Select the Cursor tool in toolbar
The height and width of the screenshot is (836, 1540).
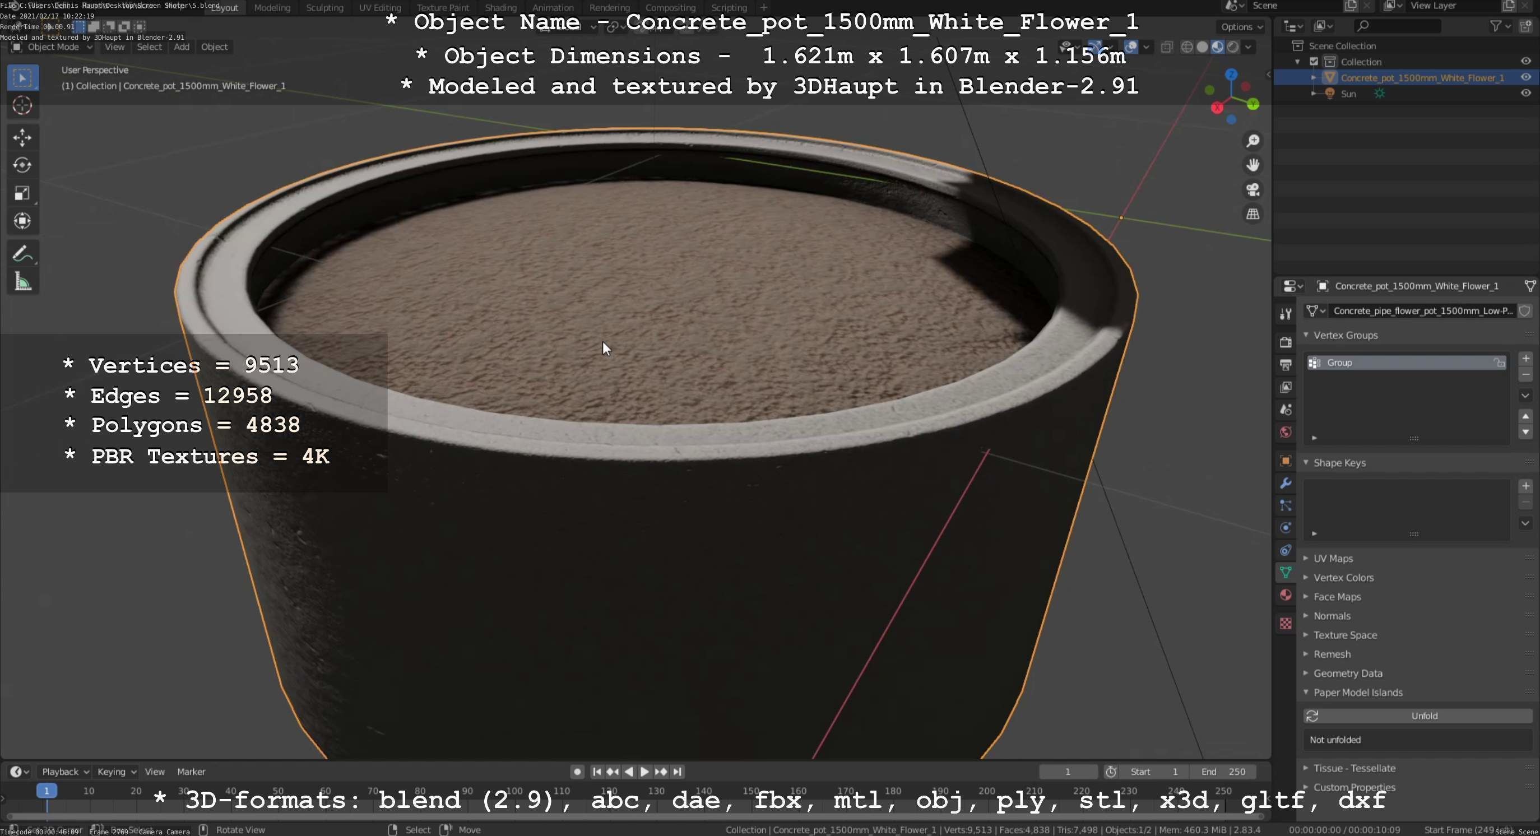(22, 105)
